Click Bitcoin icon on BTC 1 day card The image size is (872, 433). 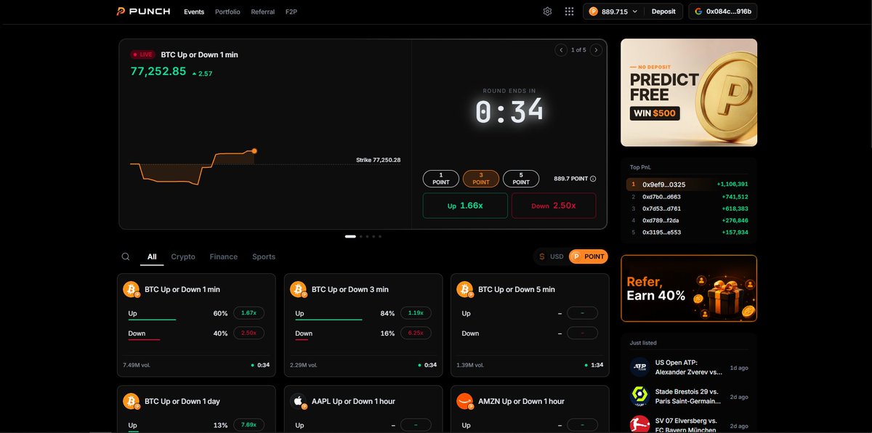click(x=132, y=401)
